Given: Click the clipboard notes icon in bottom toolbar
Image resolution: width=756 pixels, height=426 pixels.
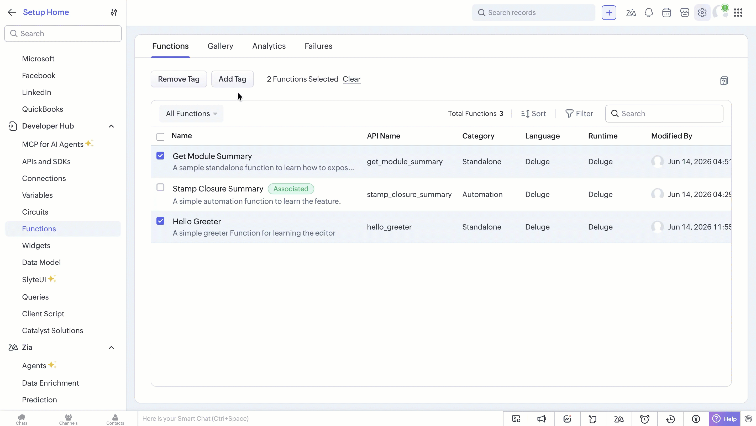Looking at the screenshot, I should click(593, 419).
